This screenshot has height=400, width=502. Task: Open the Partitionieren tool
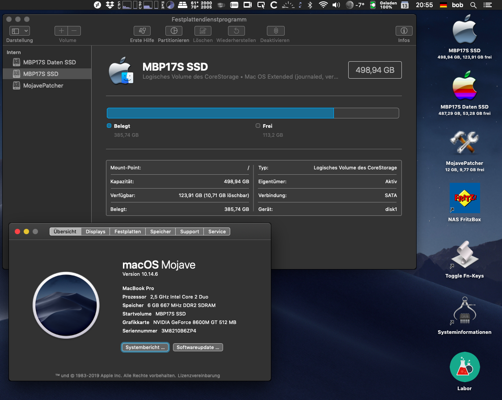pos(174,31)
